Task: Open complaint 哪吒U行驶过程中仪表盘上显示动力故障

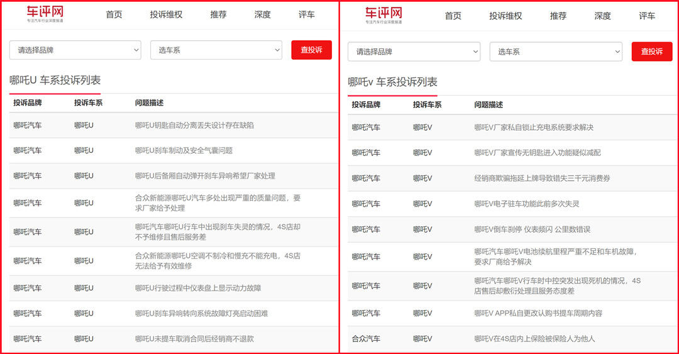Action: (x=198, y=288)
